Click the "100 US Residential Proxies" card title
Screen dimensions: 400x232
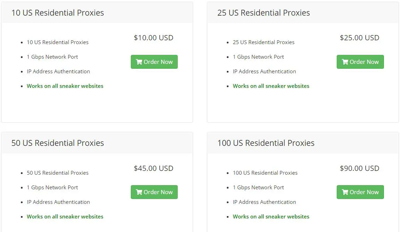(x=266, y=143)
